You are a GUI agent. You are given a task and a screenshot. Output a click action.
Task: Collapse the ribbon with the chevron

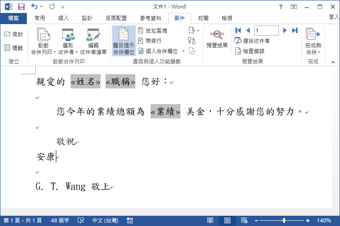click(333, 62)
